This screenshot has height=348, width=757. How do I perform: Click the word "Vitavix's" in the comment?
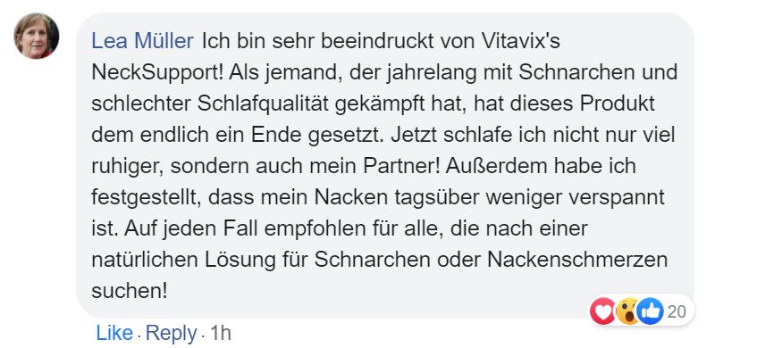(520, 41)
